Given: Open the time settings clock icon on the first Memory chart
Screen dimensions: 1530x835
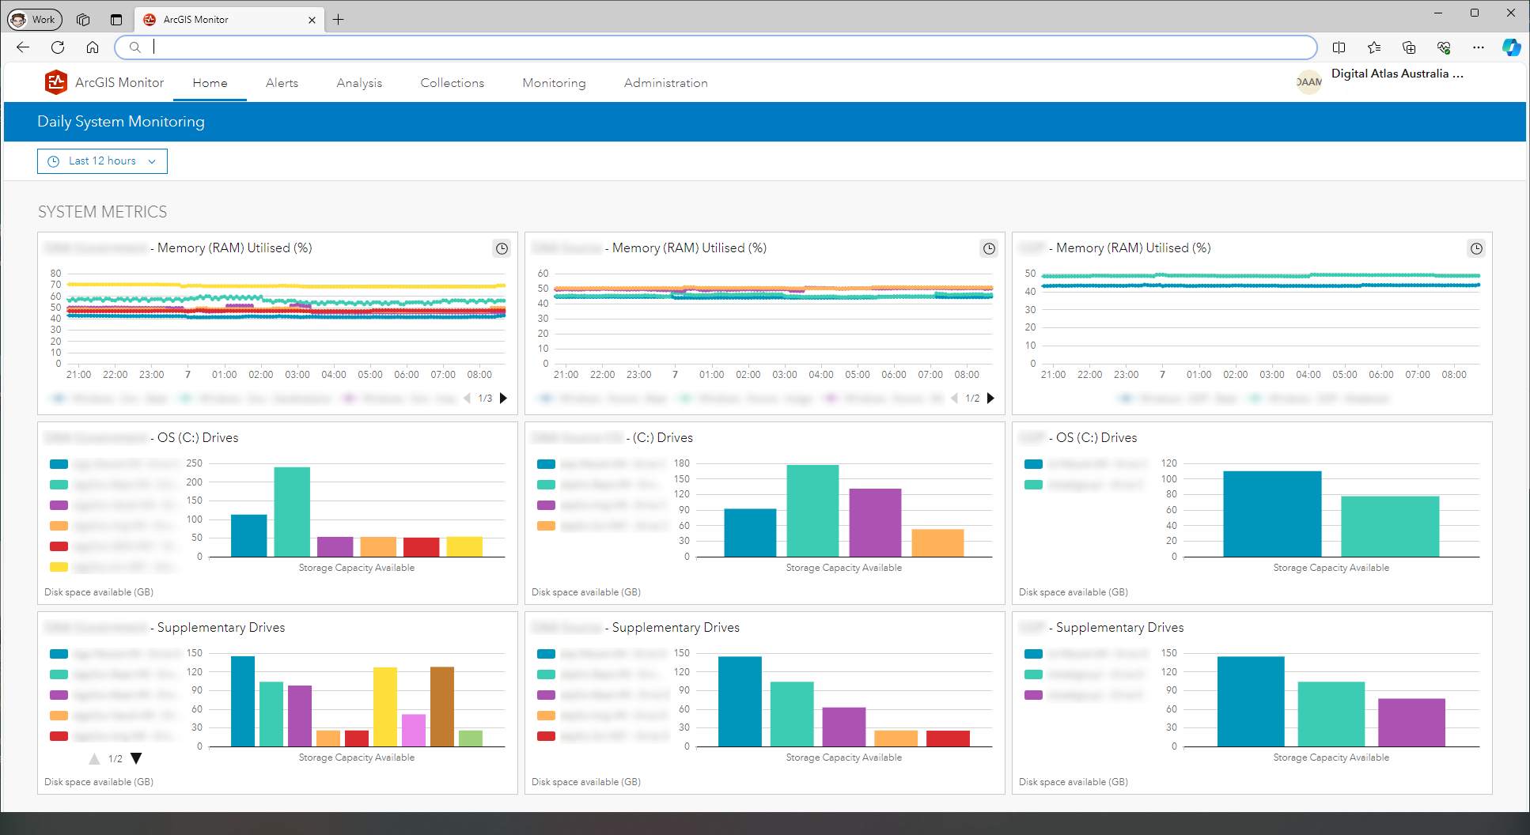Looking at the screenshot, I should coord(502,248).
